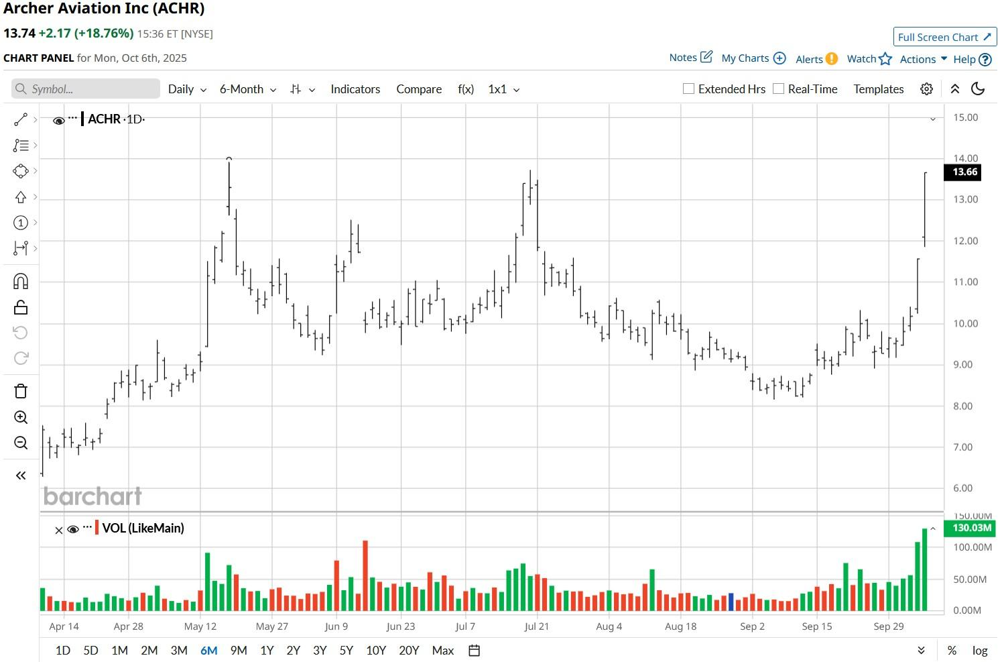Zoom in on the chart

21,417
